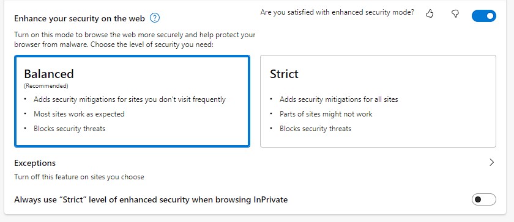Viewport: 514px width, 222px height.
Task: Select the Strict security level card
Action: point(378,101)
